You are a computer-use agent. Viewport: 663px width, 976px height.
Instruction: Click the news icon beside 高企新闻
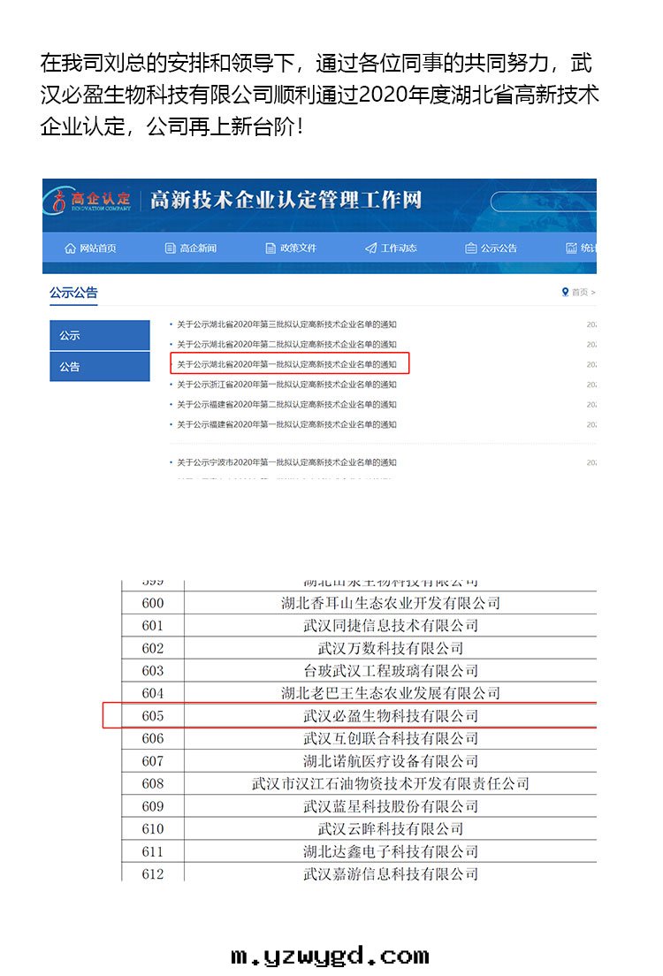171,248
